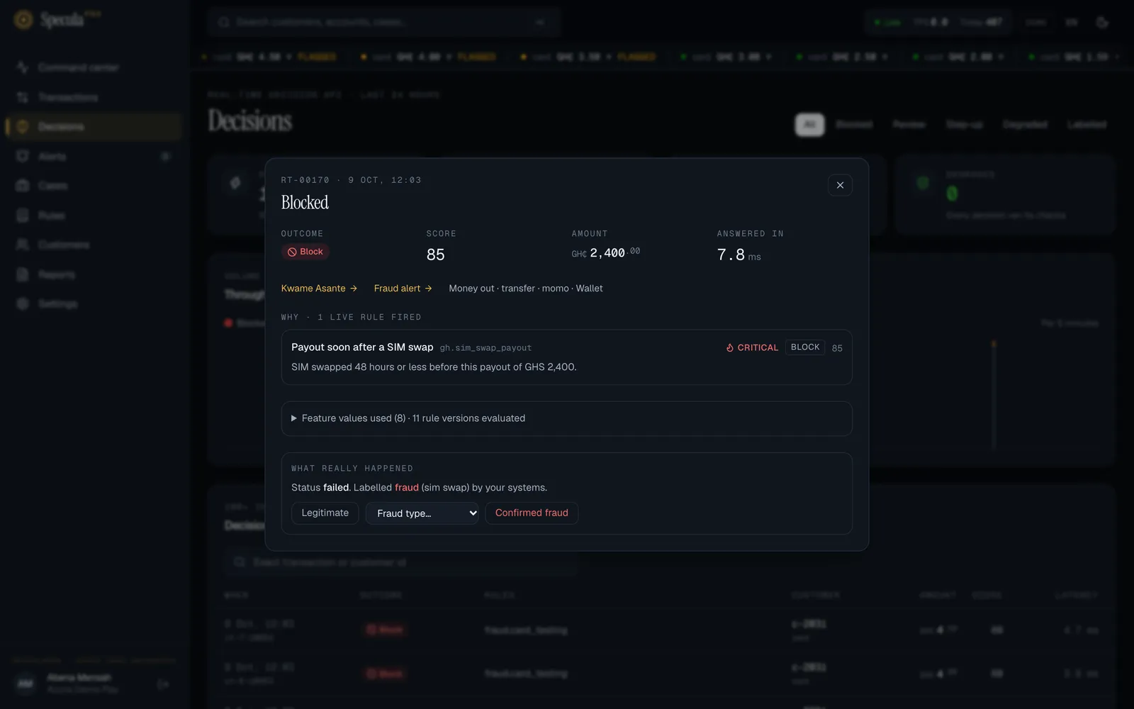Switch language with the EN toggle
The height and width of the screenshot is (709, 1134).
pyautogui.click(x=1071, y=22)
